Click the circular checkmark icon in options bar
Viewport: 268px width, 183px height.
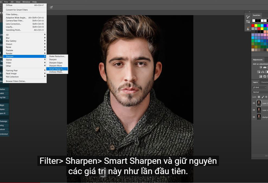51,7
